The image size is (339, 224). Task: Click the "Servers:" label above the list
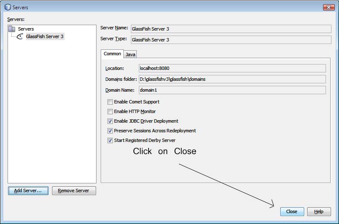(x=16, y=19)
